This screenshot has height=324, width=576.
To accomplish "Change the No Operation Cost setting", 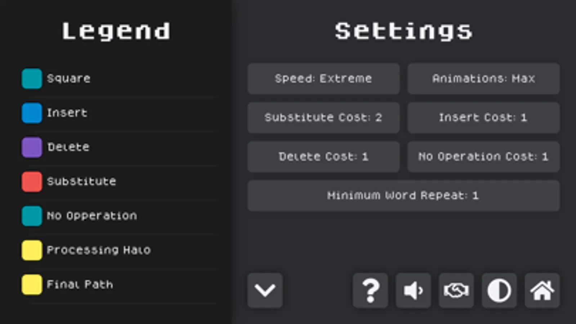I will pyautogui.click(x=483, y=157).
